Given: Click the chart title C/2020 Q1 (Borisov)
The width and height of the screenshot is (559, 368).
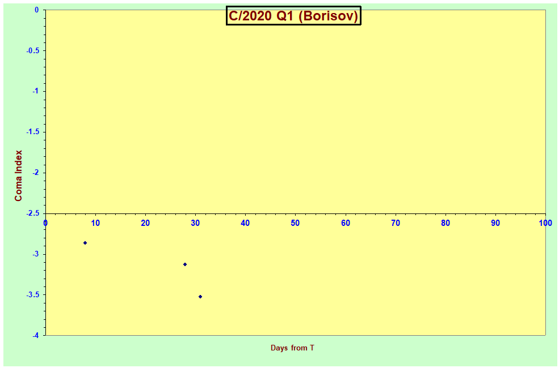Looking at the screenshot, I should coord(293,16).
